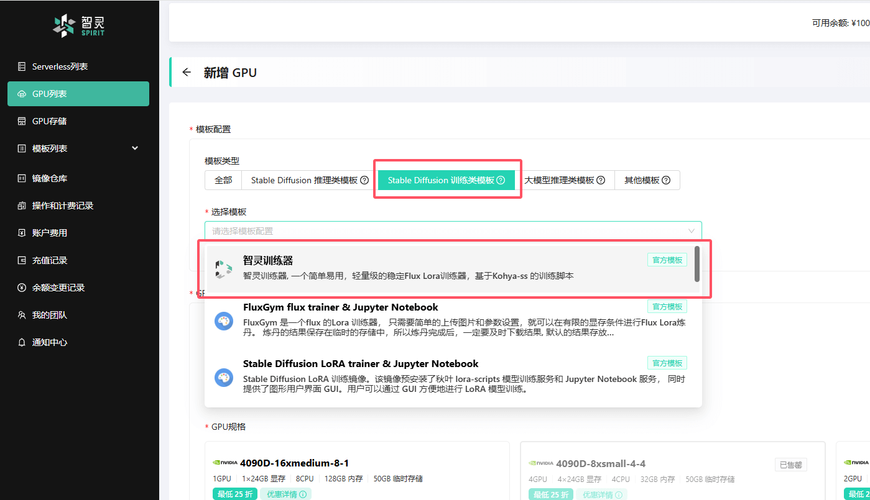This screenshot has width=870, height=500.
Task: Click the 已售罄 label on 4090D-8xsmall-4-4
Action: pyautogui.click(x=790, y=465)
